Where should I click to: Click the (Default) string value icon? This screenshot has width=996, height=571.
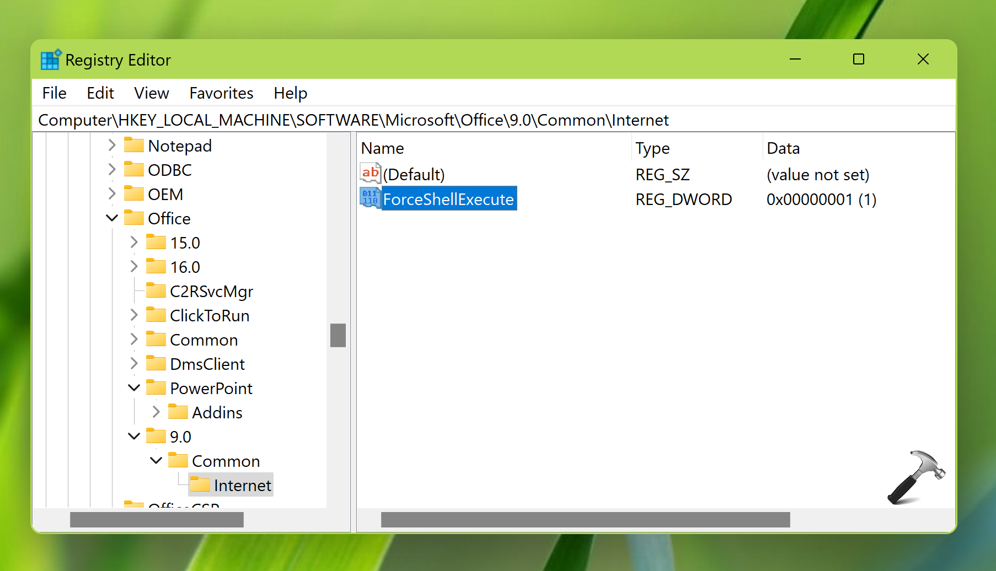[370, 174]
